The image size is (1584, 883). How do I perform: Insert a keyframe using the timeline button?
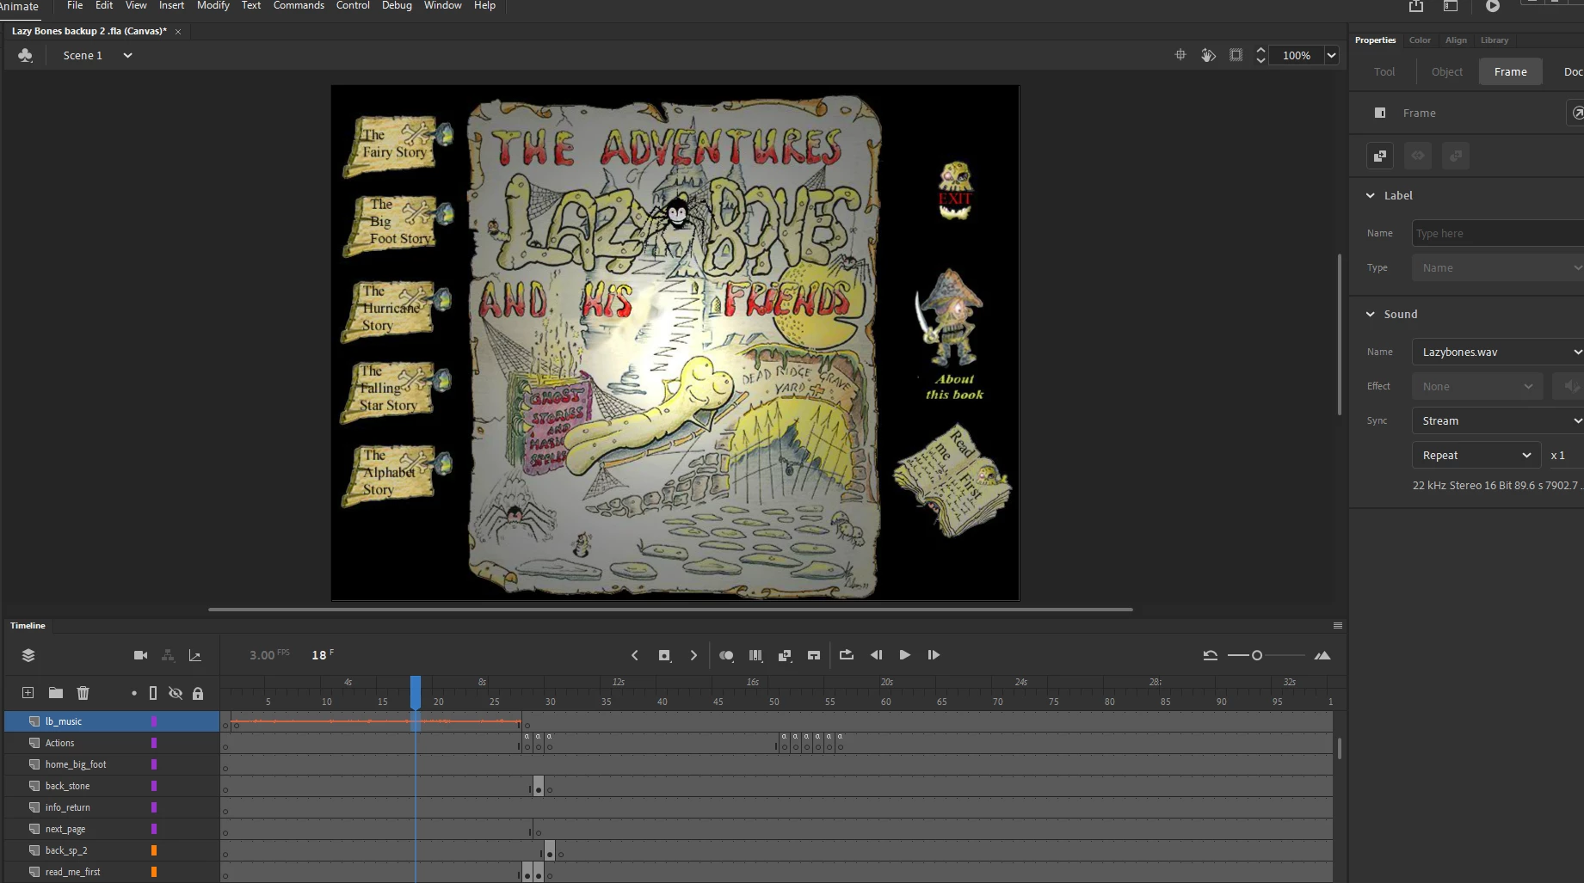pos(664,655)
